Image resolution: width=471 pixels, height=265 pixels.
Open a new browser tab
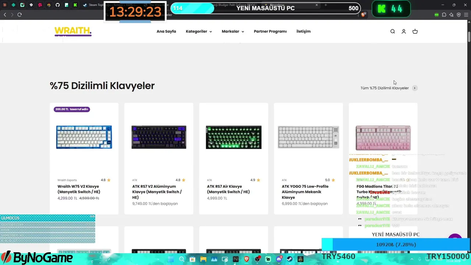point(326,5)
